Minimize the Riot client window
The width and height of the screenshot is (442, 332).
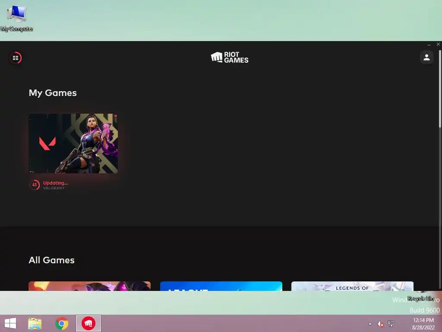(429, 45)
